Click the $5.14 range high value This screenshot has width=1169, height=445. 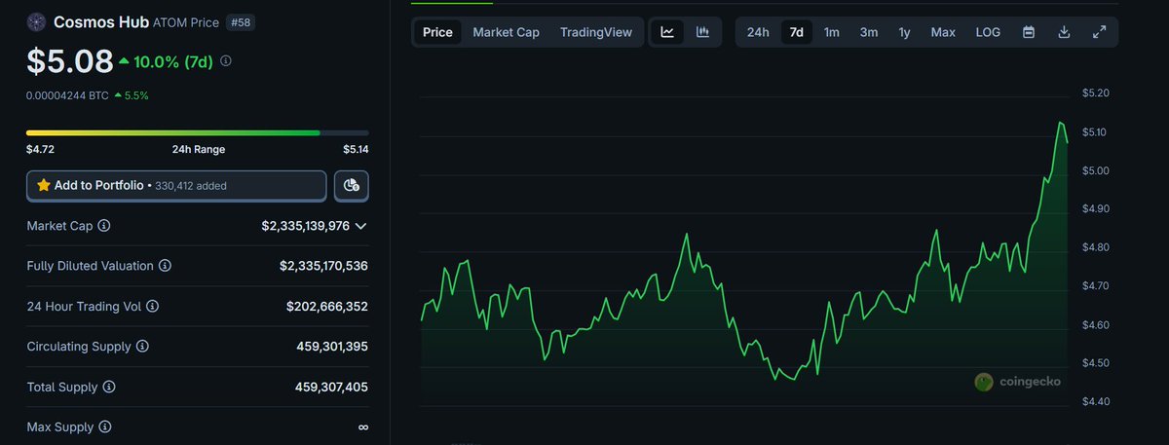[x=356, y=150]
